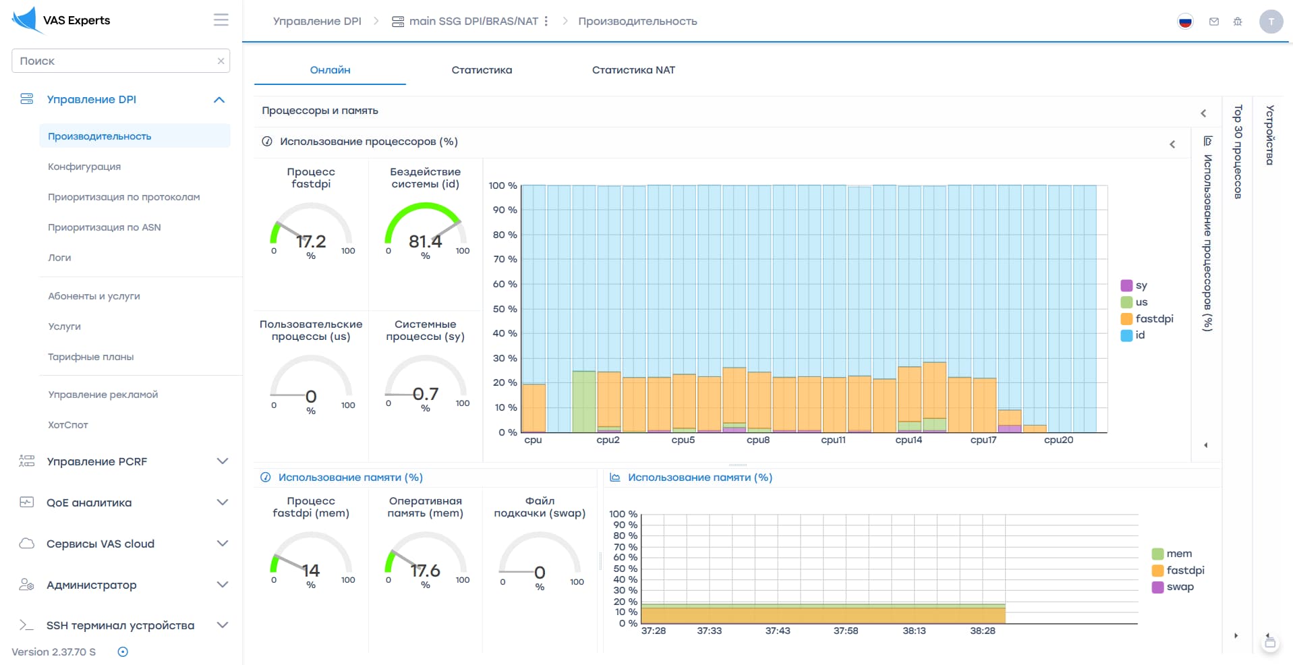Click the Управление DPI breadcrumb link
Viewport: 1293px width, 665px height.
click(317, 21)
